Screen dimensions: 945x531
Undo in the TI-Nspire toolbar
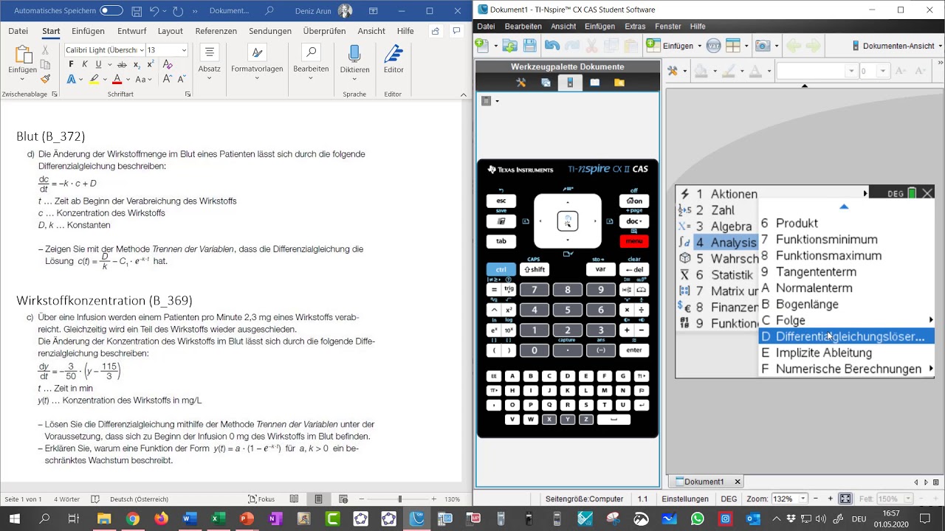[x=552, y=46]
